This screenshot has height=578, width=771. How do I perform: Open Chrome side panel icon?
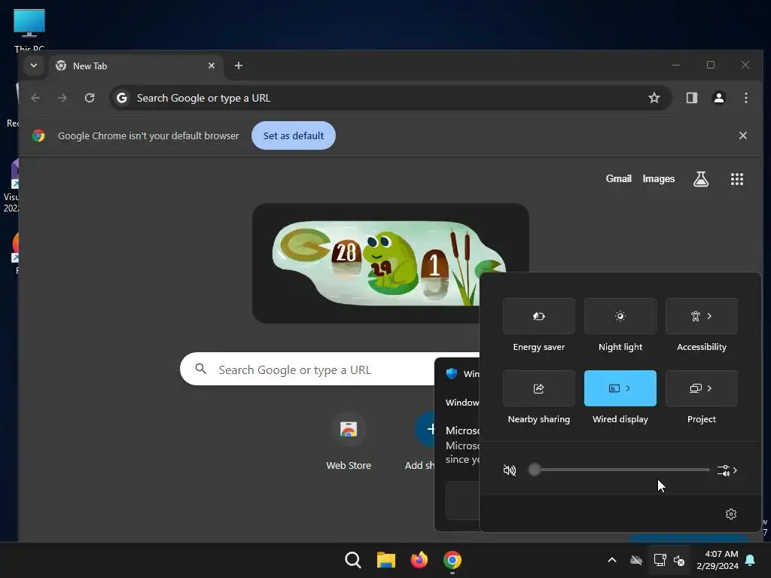(692, 98)
